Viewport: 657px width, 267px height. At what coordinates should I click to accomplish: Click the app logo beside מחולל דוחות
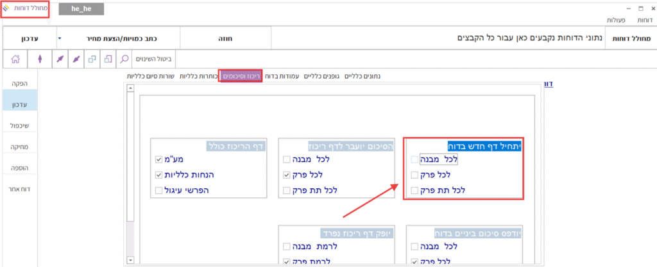[x=6, y=8]
